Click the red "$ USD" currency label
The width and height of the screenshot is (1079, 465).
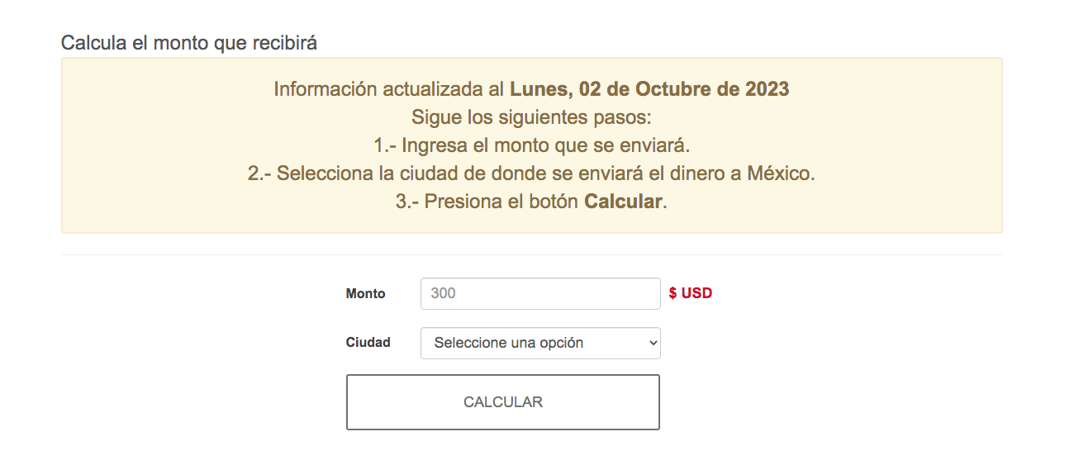pos(690,293)
